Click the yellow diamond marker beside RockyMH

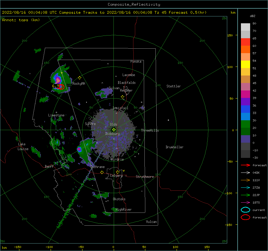pyautogui.click(x=80, y=78)
